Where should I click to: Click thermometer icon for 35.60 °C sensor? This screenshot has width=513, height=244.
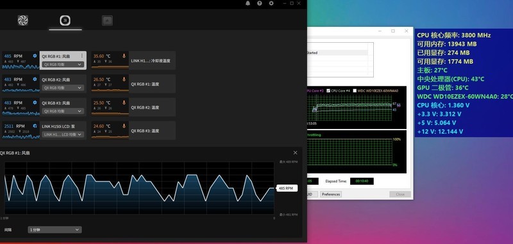pyautogui.click(x=124, y=56)
